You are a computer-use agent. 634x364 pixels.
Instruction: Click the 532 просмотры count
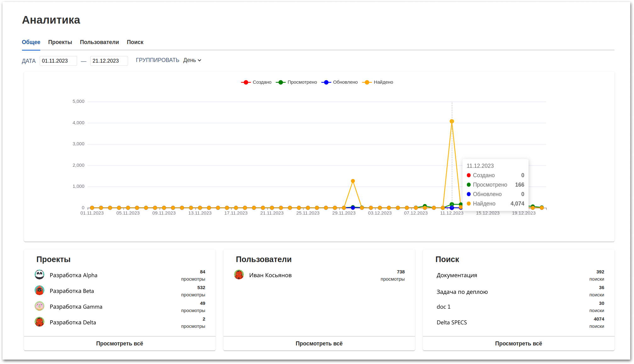click(193, 291)
